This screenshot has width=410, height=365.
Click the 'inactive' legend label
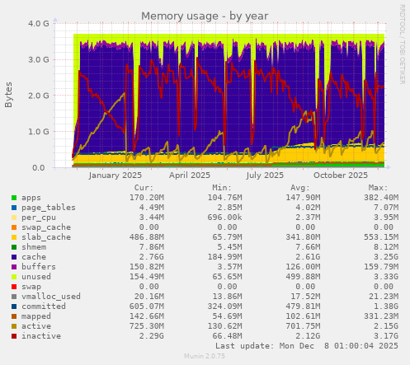(41, 336)
